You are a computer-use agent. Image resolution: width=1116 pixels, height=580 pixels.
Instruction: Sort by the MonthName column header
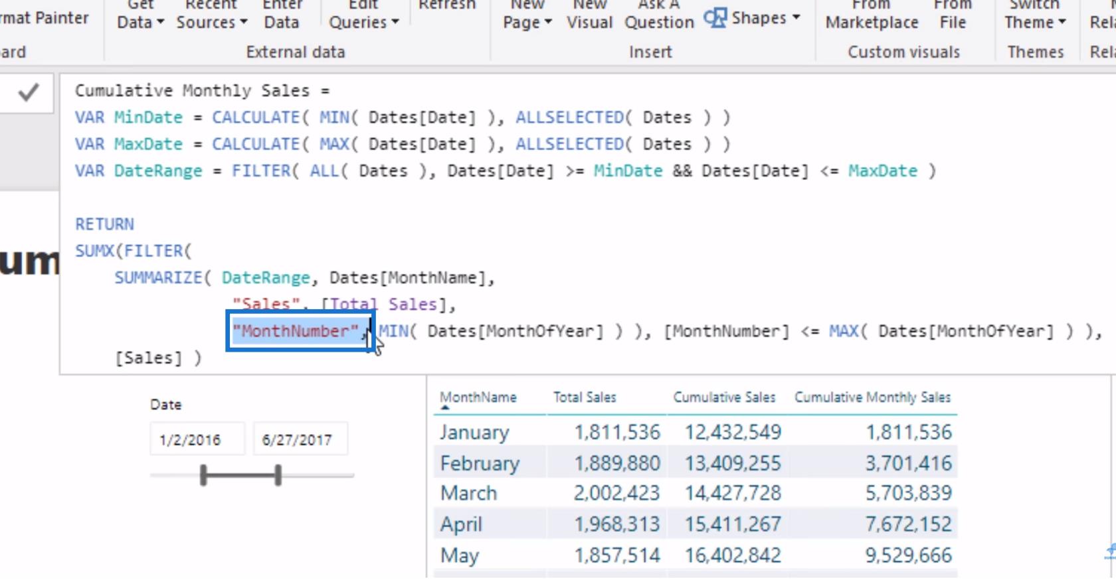478,398
